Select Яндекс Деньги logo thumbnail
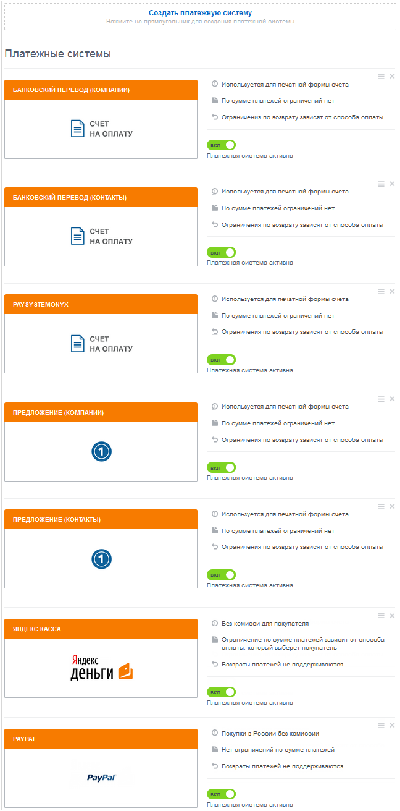Viewport: 400px width, 811px height. [101, 668]
